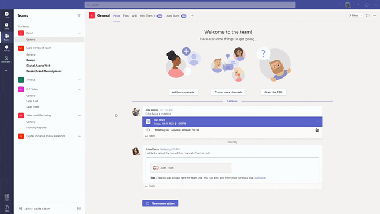
Task: Open the Alex Team 1 tab
Action: tap(151, 16)
